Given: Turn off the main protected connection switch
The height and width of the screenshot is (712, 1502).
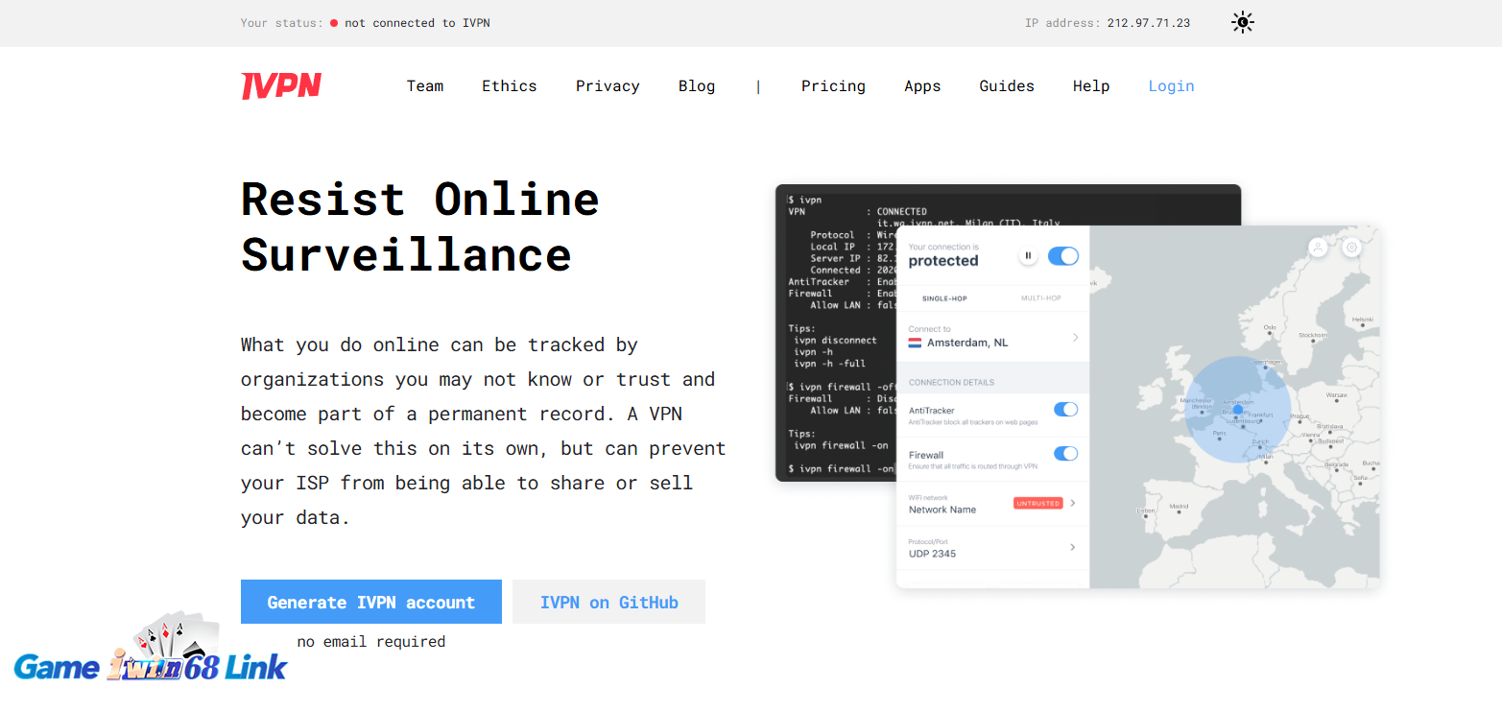Looking at the screenshot, I should [1062, 256].
